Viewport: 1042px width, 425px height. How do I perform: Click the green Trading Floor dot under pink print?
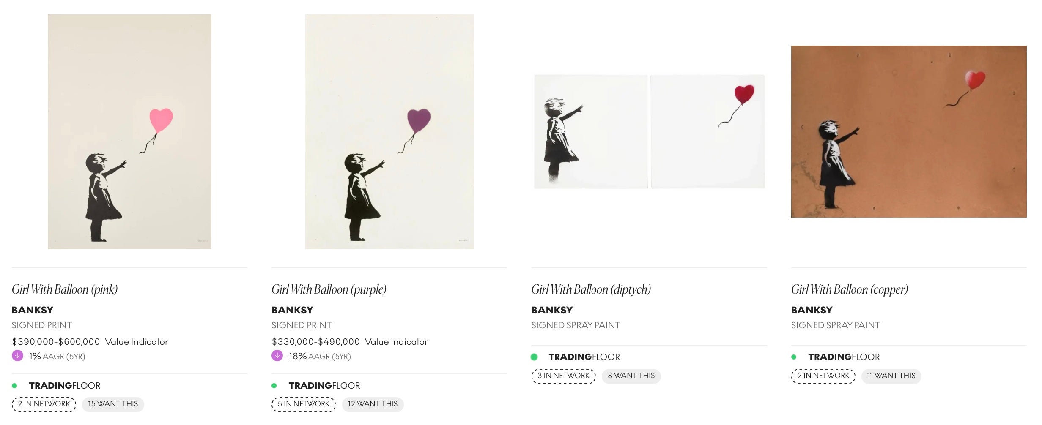(x=15, y=386)
